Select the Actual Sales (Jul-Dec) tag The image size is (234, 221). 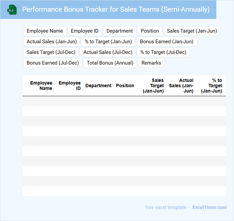coord(108,52)
